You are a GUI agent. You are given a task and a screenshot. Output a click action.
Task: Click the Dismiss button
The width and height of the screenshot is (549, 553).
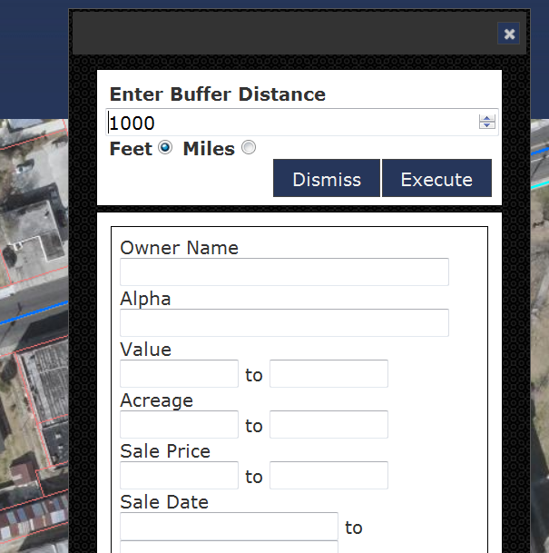point(327,178)
